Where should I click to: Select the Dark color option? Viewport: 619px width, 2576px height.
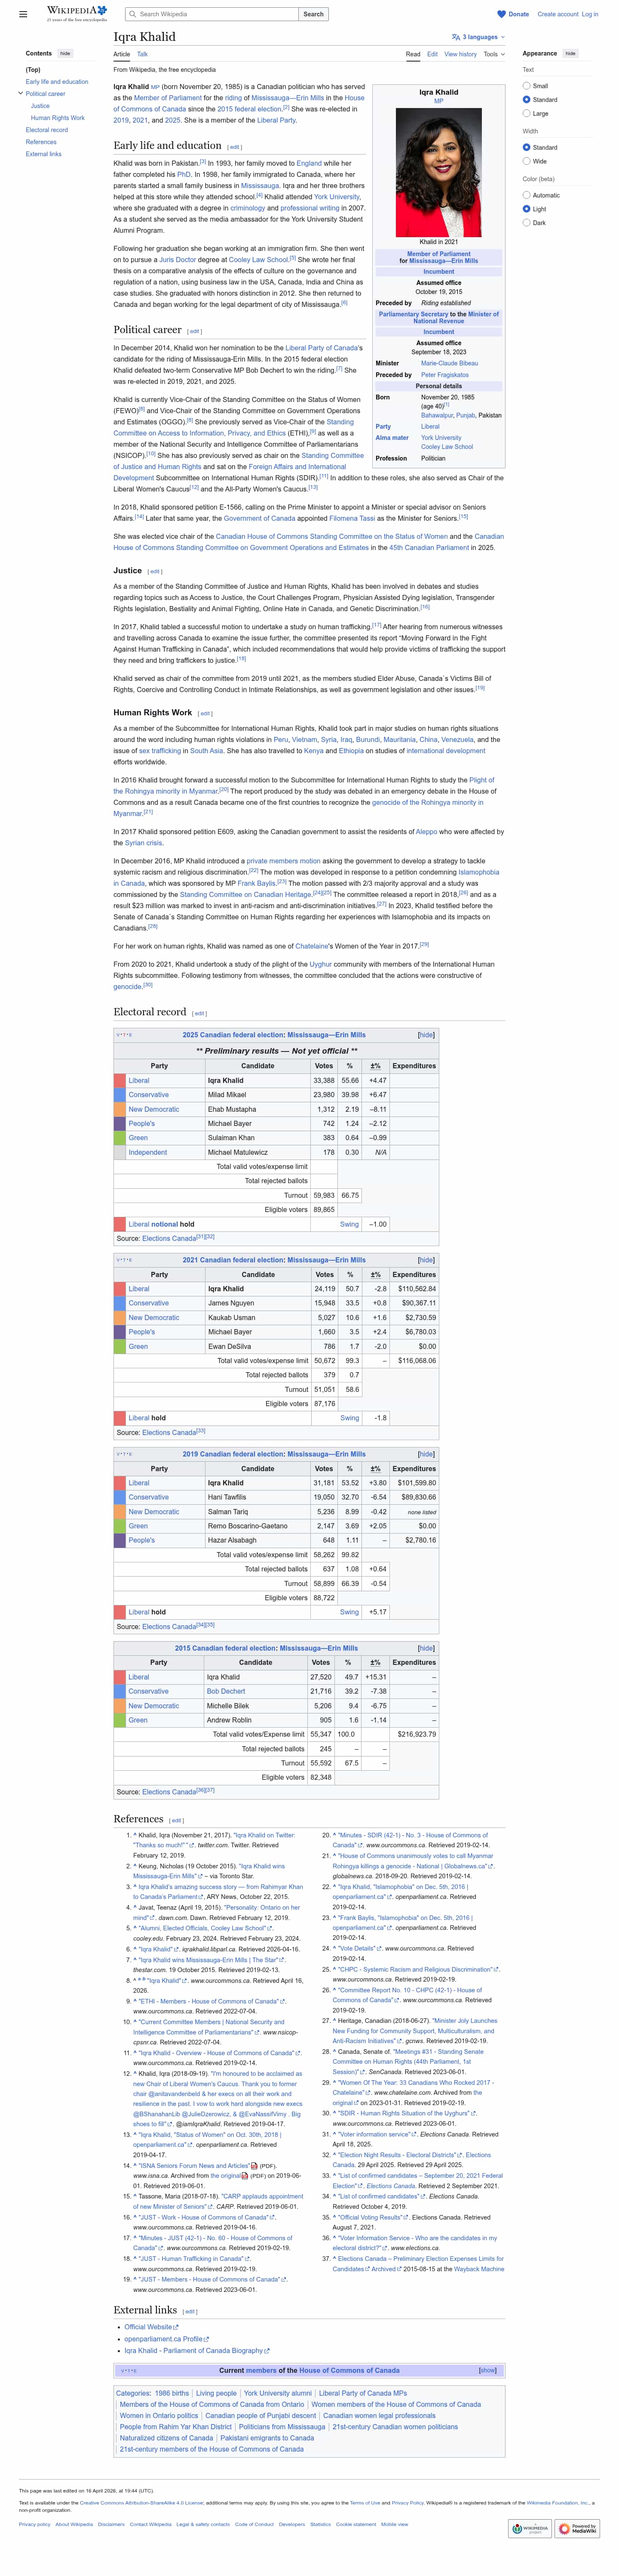526,223
